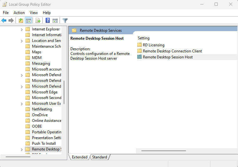Expand the Location and Sensors tree node
The image size is (238, 167).
[22, 41]
